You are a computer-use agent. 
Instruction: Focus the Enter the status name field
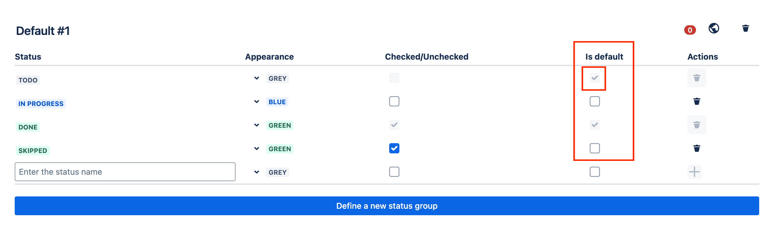coord(125,172)
